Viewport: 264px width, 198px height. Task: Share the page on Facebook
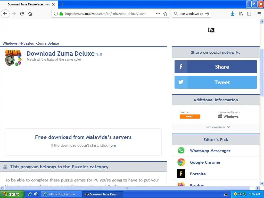coord(216,67)
